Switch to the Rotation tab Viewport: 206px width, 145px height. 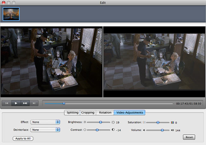pyautogui.click(x=105, y=113)
